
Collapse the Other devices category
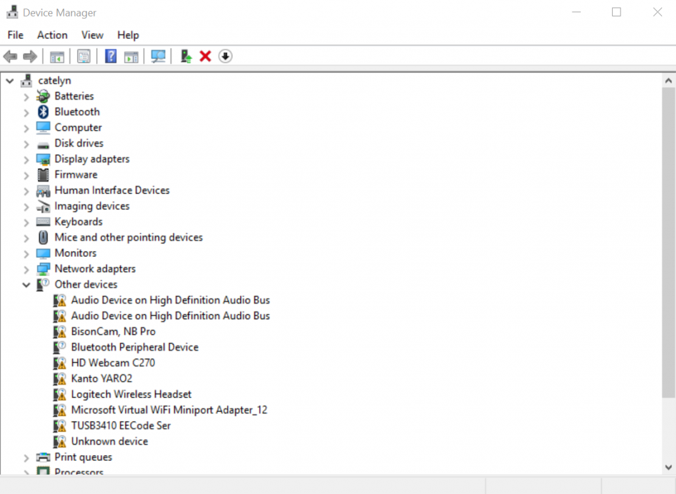(x=26, y=284)
